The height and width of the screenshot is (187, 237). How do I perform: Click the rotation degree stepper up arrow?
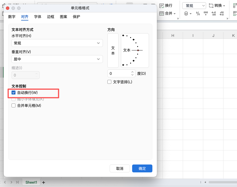pyautogui.click(x=132, y=72)
